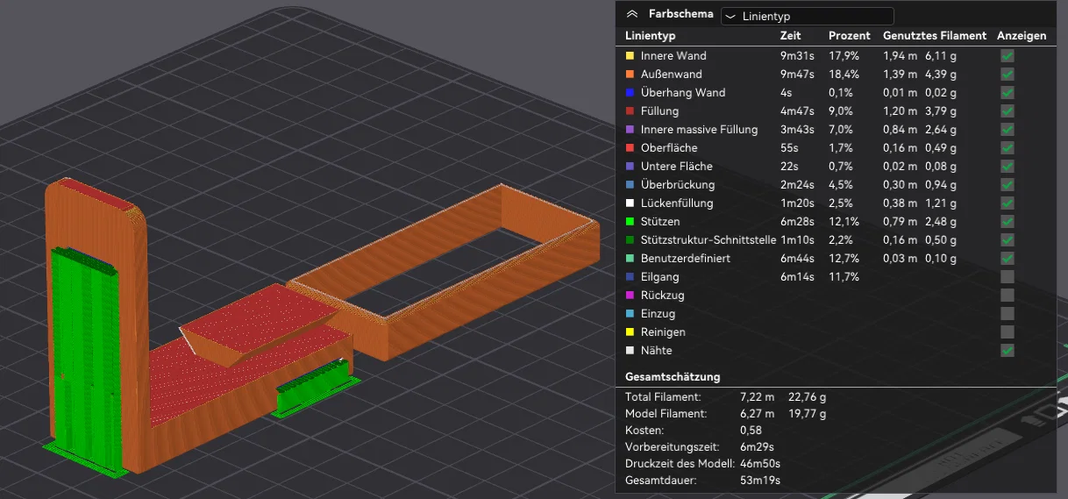This screenshot has height=499, width=1068.
Task: Hide Nähte via its checkbox
Action: [1007, 350]
